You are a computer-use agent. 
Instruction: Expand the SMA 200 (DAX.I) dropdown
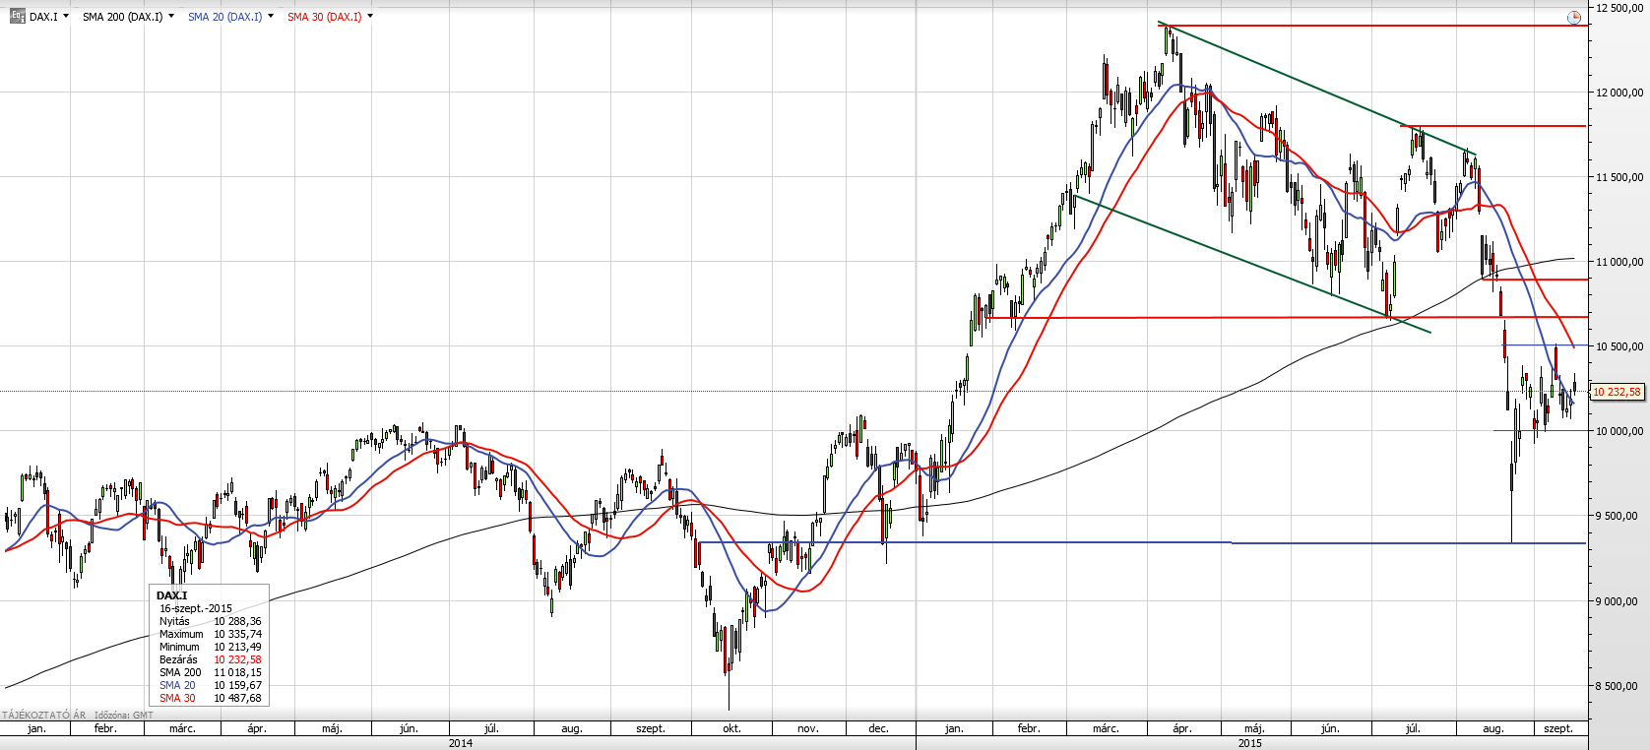(171, 17)
